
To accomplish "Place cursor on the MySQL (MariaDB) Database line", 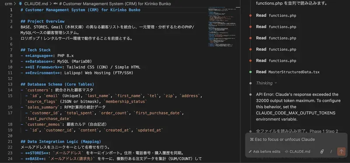I will pyautogui.click(x=56, y=61).
